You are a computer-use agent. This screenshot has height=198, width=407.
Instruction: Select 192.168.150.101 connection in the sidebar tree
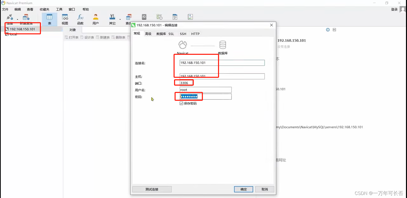point(22,29)
